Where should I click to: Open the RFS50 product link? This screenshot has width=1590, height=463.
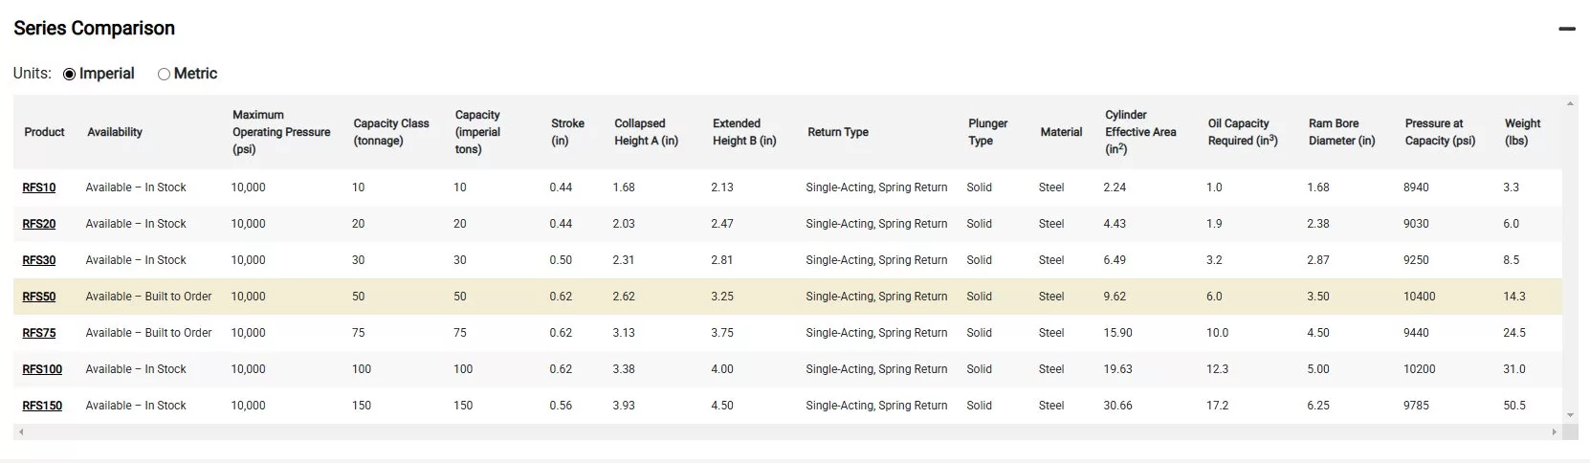coord(39,297)
